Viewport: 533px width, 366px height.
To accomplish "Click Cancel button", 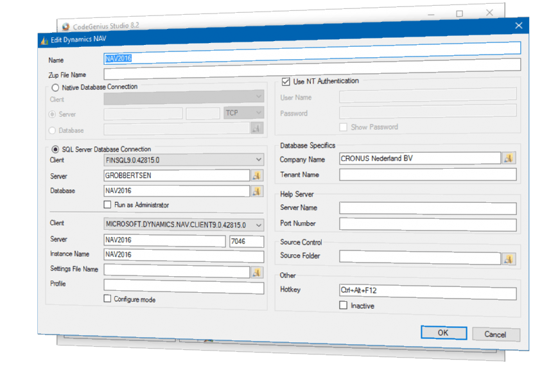I will (x=496, y=335).
